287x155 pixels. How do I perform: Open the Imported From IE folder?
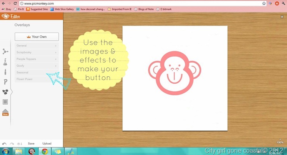click(x=120, y=9)
